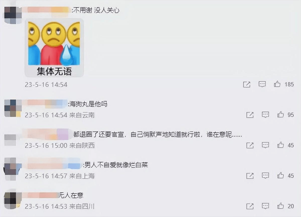This screenshot has width=301, height=217.
Task: Like the 无人在意 comment
Action: click(x=280, y=206)
